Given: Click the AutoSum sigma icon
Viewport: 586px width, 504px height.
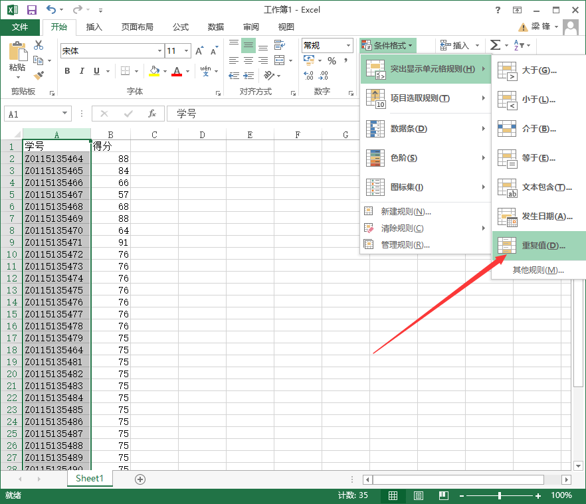Looking at the screenshot, I should tap(495, 45).
